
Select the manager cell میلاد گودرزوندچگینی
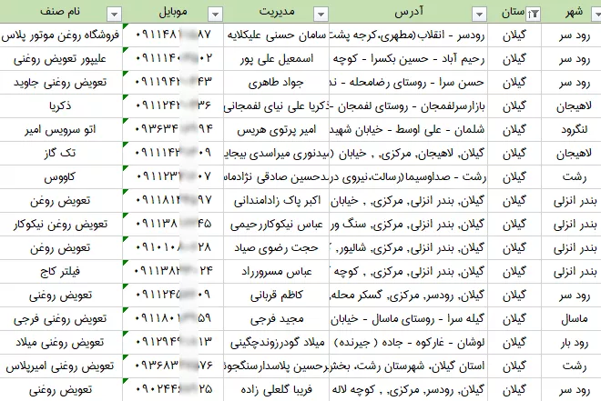[276, 343]
